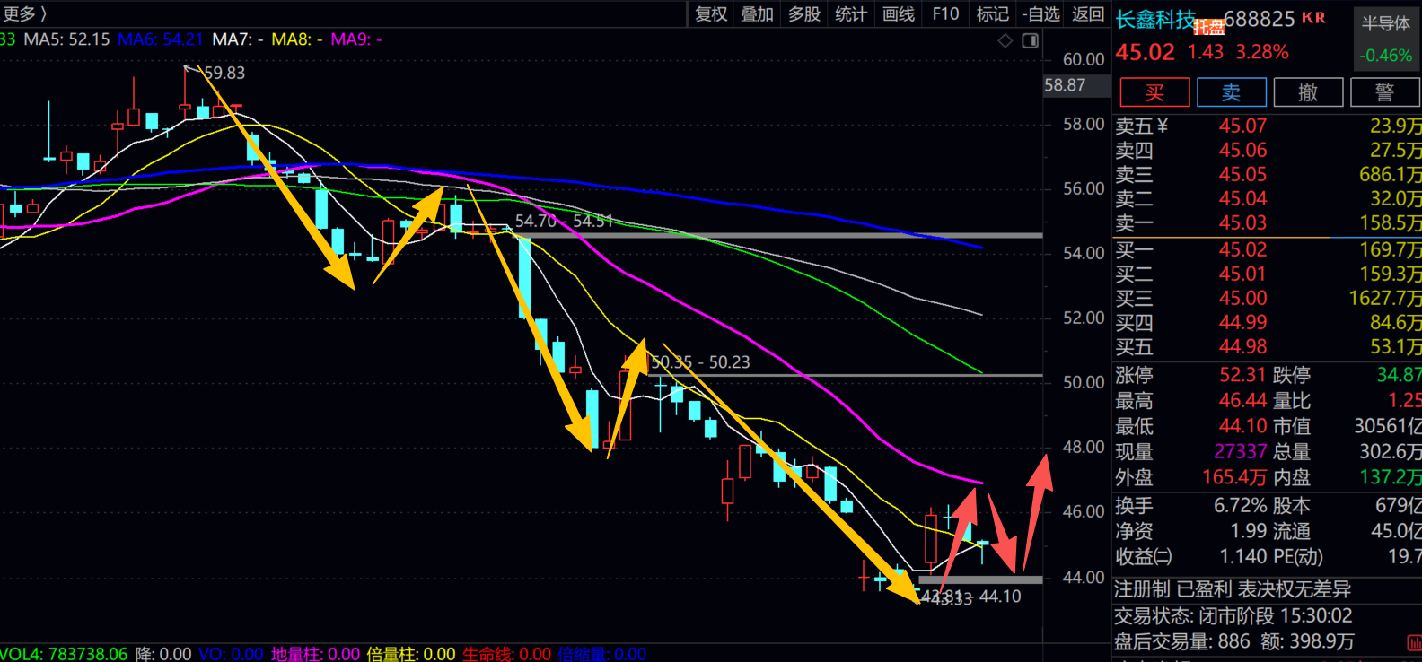Screen dimensions: 1422x662
Task: Open the 统计 statistics menu
Action: click(x=851, y=14)
